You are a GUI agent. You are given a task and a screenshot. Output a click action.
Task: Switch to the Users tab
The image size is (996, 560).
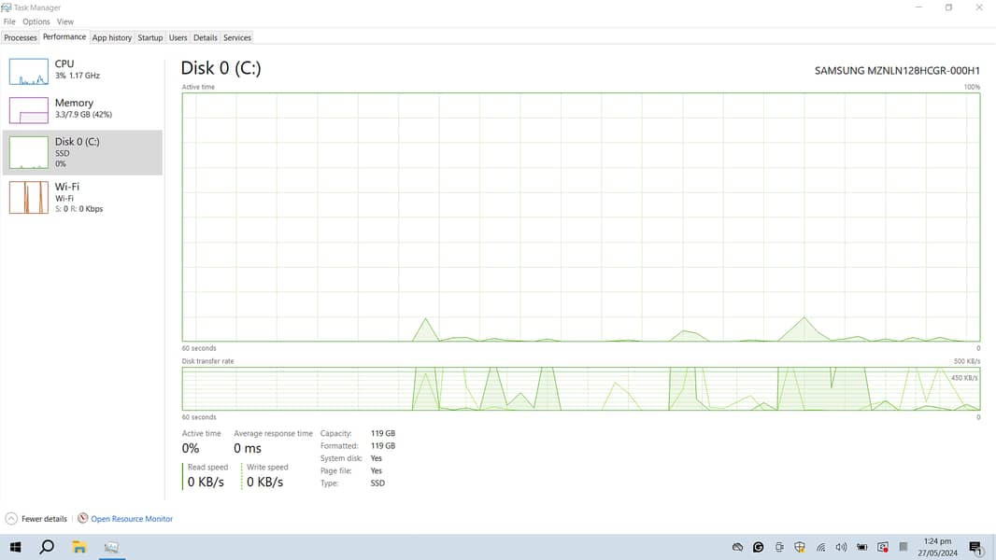[178, 38]
